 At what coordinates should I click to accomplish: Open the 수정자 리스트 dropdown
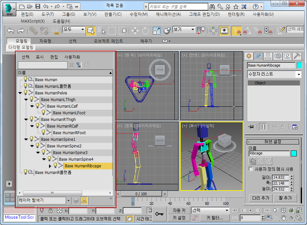point(298,74)
